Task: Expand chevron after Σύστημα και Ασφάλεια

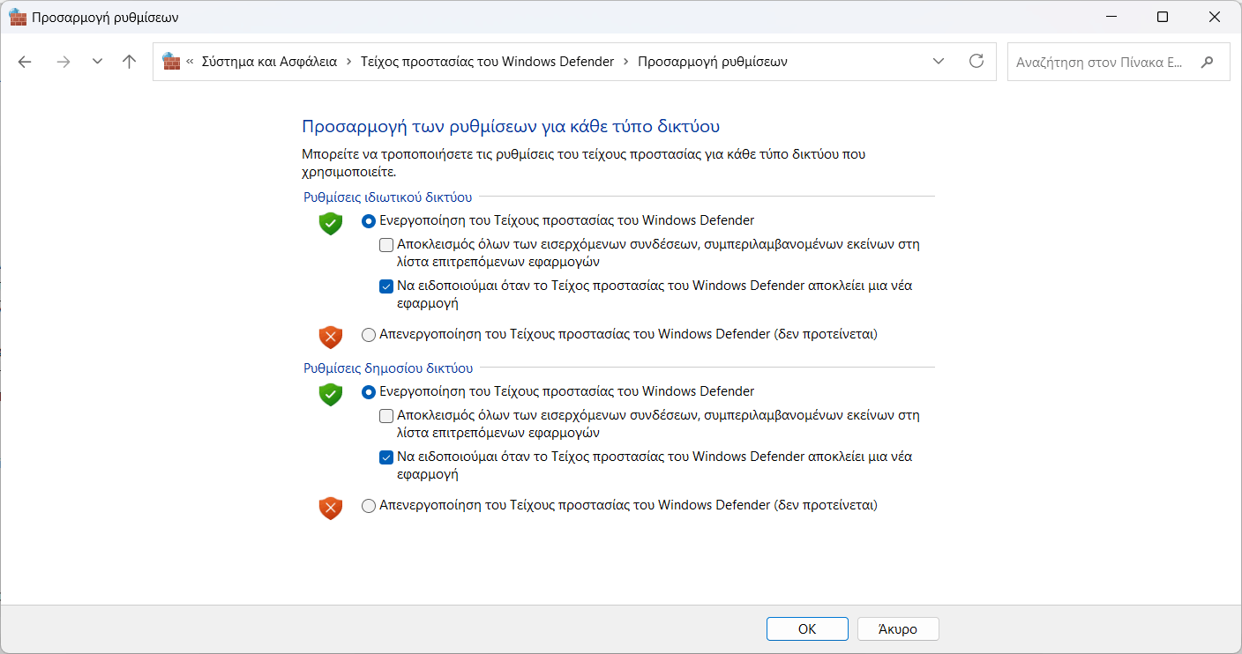Action: point(349,62)
